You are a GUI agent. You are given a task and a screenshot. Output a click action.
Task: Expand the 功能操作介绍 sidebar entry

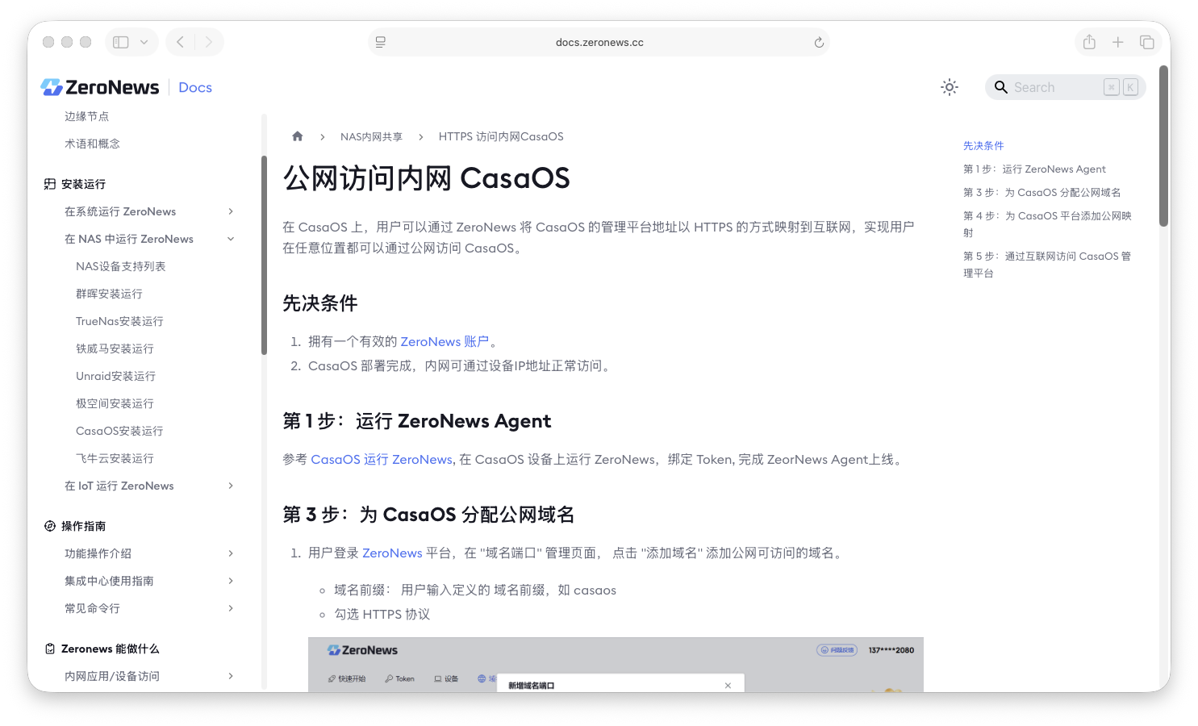pyautogui.click(x=231, y=553)
